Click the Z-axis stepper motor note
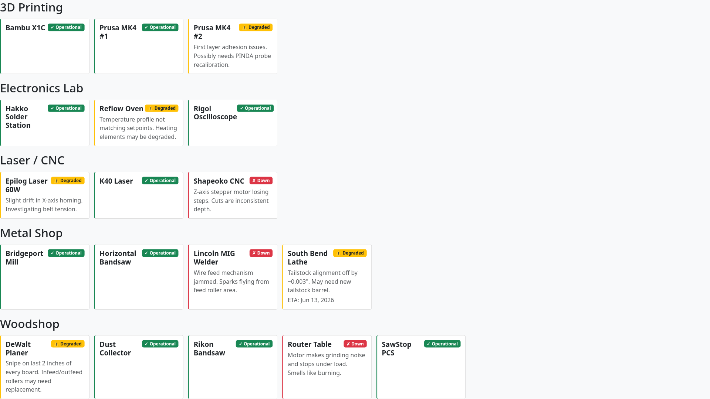This screenshot has height=399, width=710. (x=231, y=201)
